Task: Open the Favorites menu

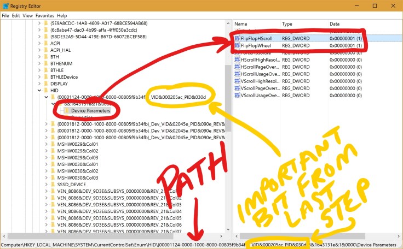Action: point(44,16)
